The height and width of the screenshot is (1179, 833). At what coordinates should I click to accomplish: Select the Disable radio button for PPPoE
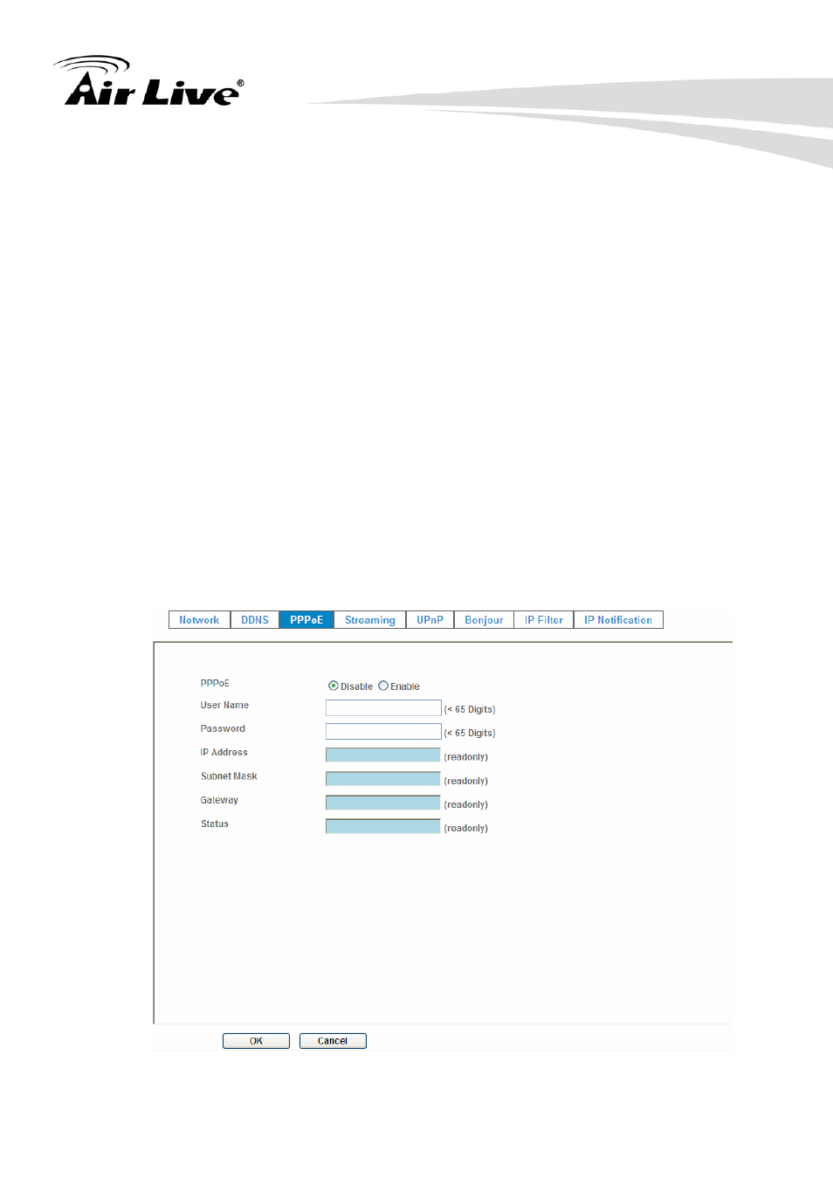point(334,686)
